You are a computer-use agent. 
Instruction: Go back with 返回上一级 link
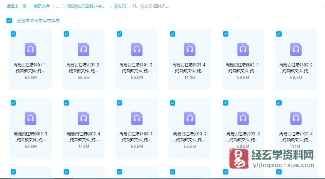[x=17, y=6]
